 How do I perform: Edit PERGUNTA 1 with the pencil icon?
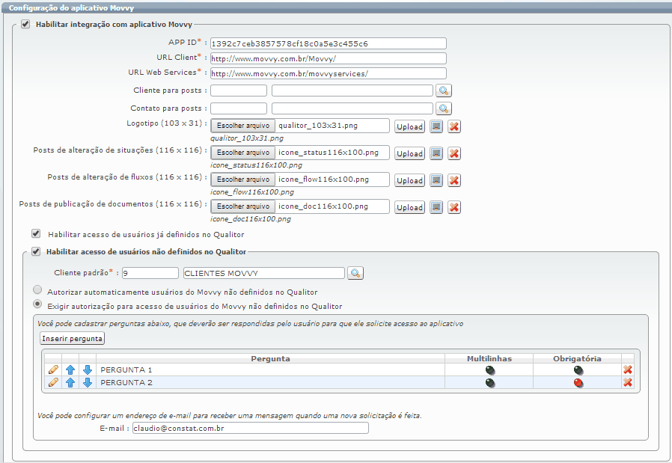pyautogui.click(x=52, y=370)
